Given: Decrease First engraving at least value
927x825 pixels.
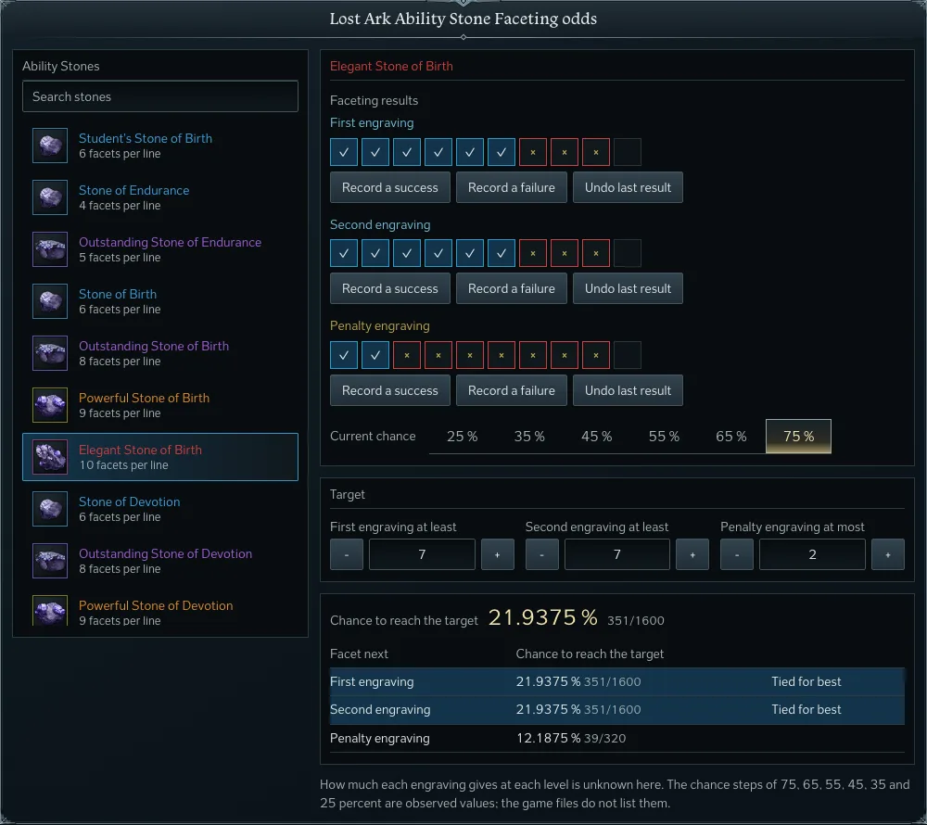Looking at the screenshot, I should point(347,554).
